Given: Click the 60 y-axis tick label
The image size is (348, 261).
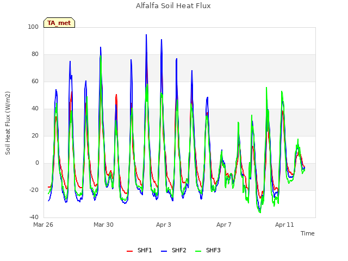Looking at the screenshot, I should [35, 81].
